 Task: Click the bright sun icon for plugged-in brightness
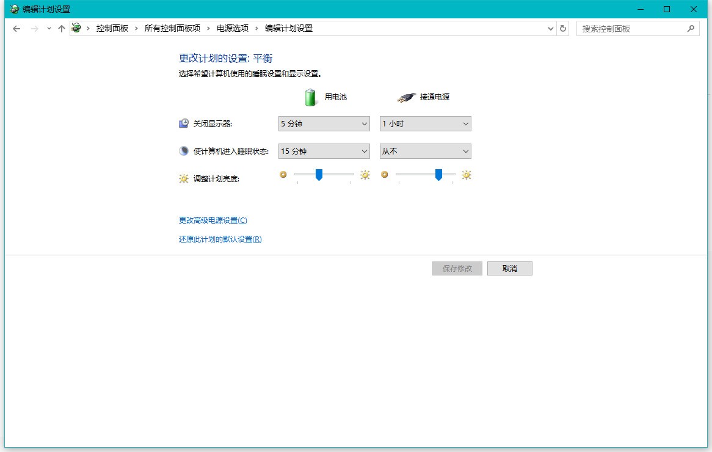click(x=467, y=175)
